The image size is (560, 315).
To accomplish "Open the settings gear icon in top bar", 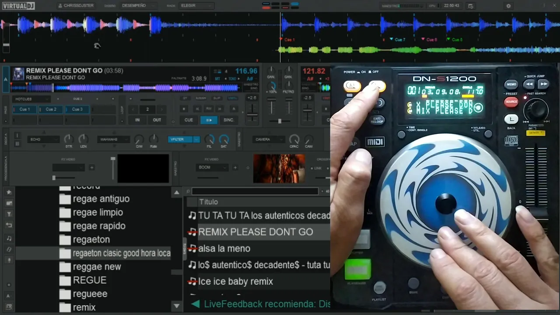I will (508, 6).
